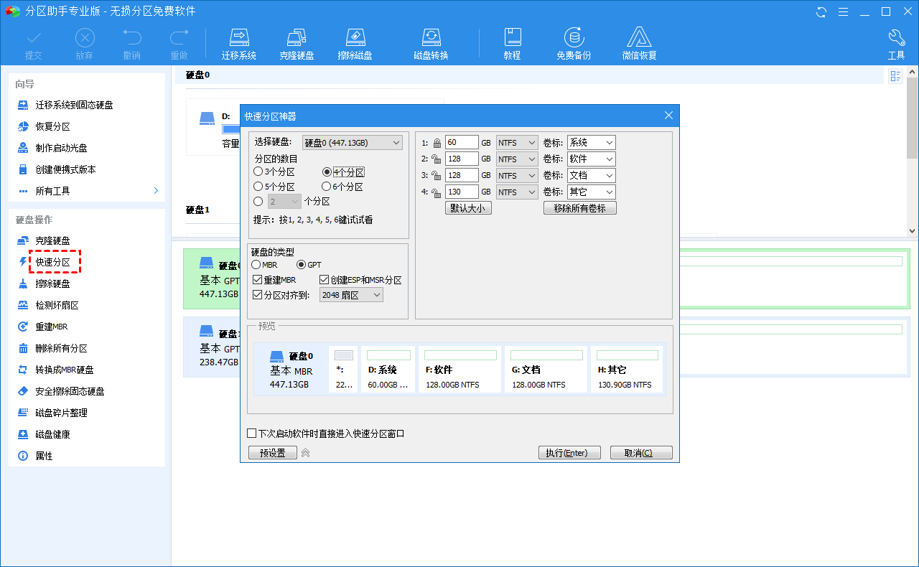Select the 4个分区 radio option
The height and width of the screenshot is (567, 919).
327,172
